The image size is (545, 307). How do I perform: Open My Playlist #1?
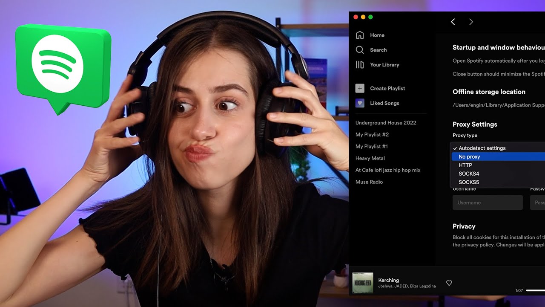point(372,147)
